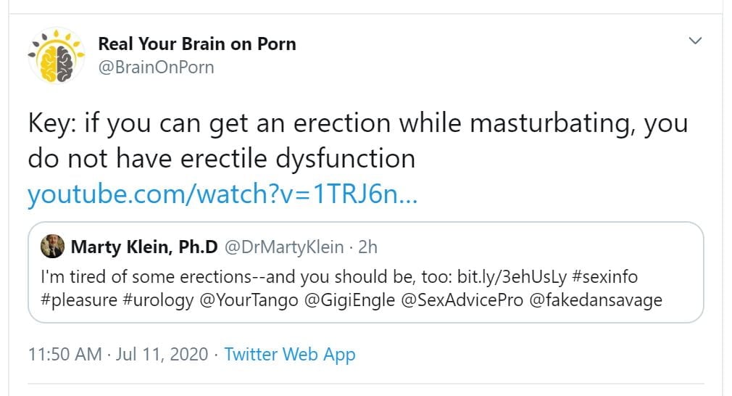Click Marty Klein's small profile photo
732x396 pixels.
(53, 247)
